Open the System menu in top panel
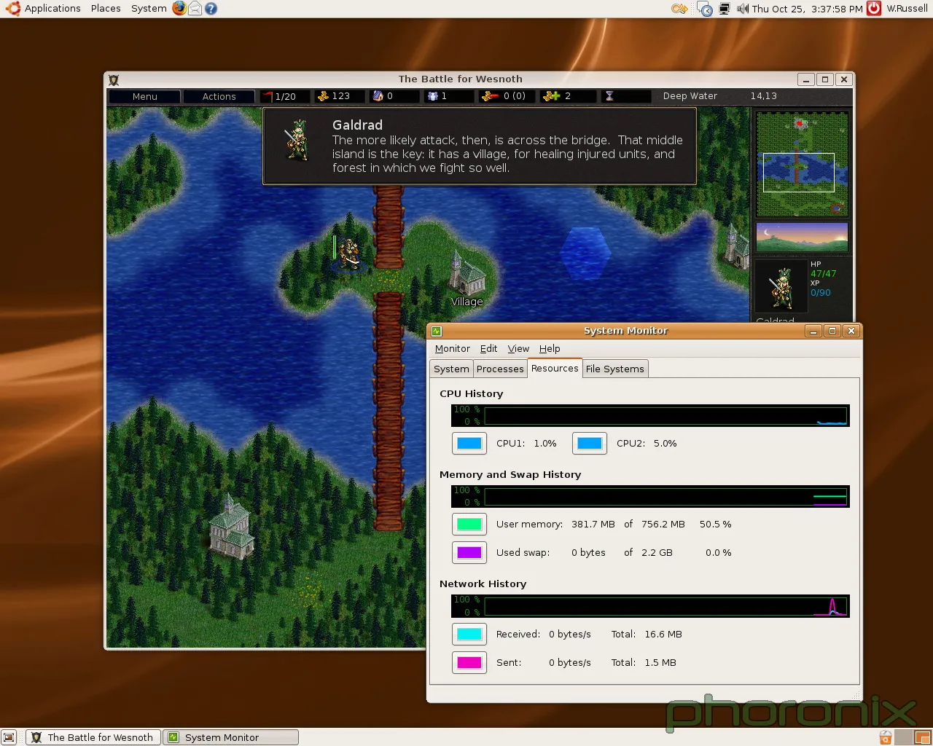Viewport: 933px width, 746px height. coord(149,8)
